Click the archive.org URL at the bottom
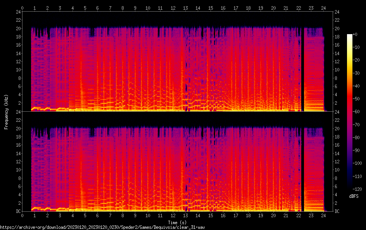Screen dimensions: 366x230 (102, 227)
